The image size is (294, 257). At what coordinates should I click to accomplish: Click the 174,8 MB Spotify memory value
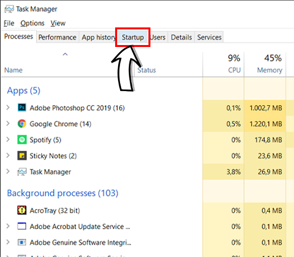(268, 140)
